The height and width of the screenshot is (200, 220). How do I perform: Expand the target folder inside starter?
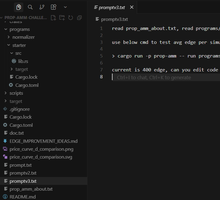(x=11, y=69)
